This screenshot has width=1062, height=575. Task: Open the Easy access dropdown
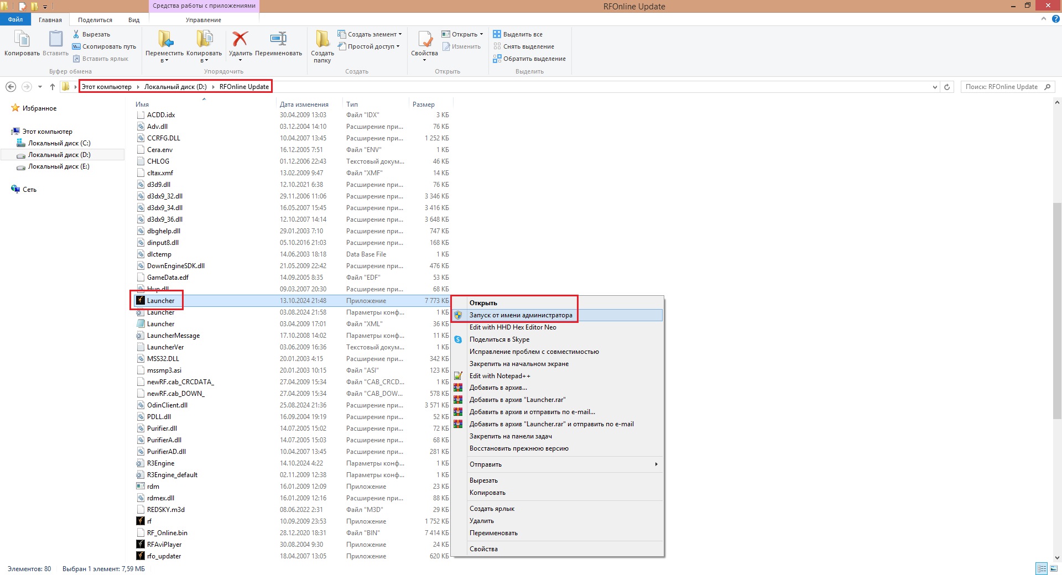[x=369, y=46]
